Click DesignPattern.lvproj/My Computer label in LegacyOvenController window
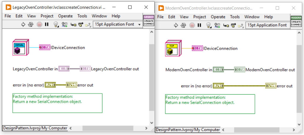304x135 pixels. tap(35, 128)
